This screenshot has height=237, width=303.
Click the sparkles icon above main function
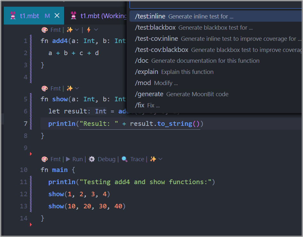coord(153,159)
